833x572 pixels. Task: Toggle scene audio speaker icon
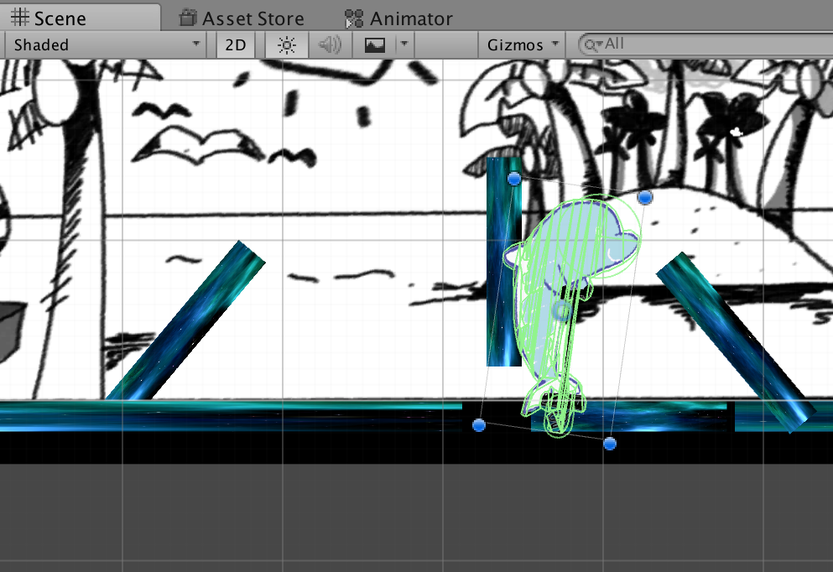coord(330,44)
